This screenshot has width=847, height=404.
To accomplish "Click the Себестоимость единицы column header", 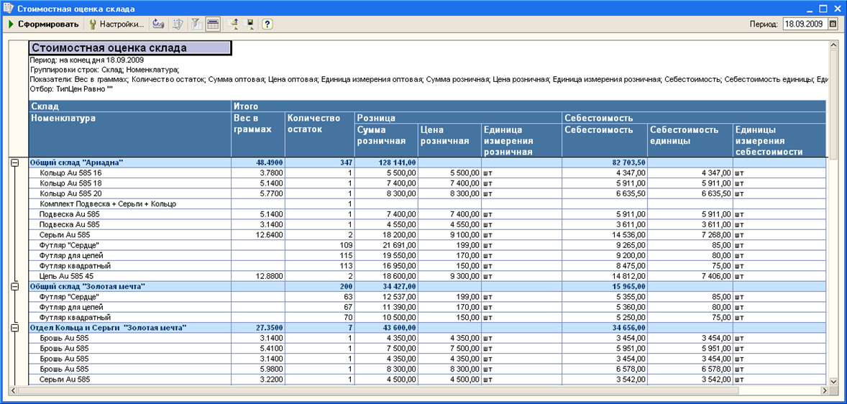I will pos(690,140).
